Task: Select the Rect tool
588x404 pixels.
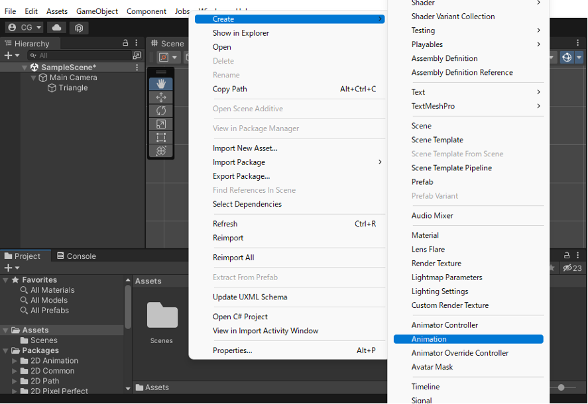Action: pos(161,138)
